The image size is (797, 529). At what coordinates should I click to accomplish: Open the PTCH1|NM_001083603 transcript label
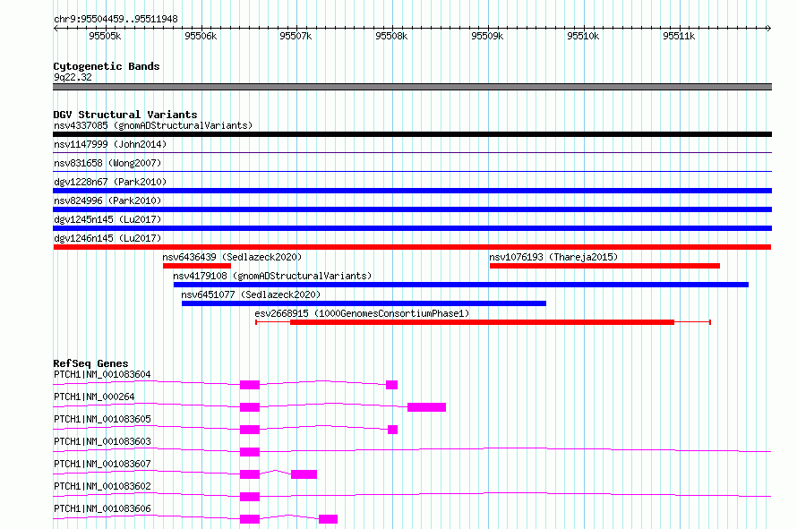102,441
